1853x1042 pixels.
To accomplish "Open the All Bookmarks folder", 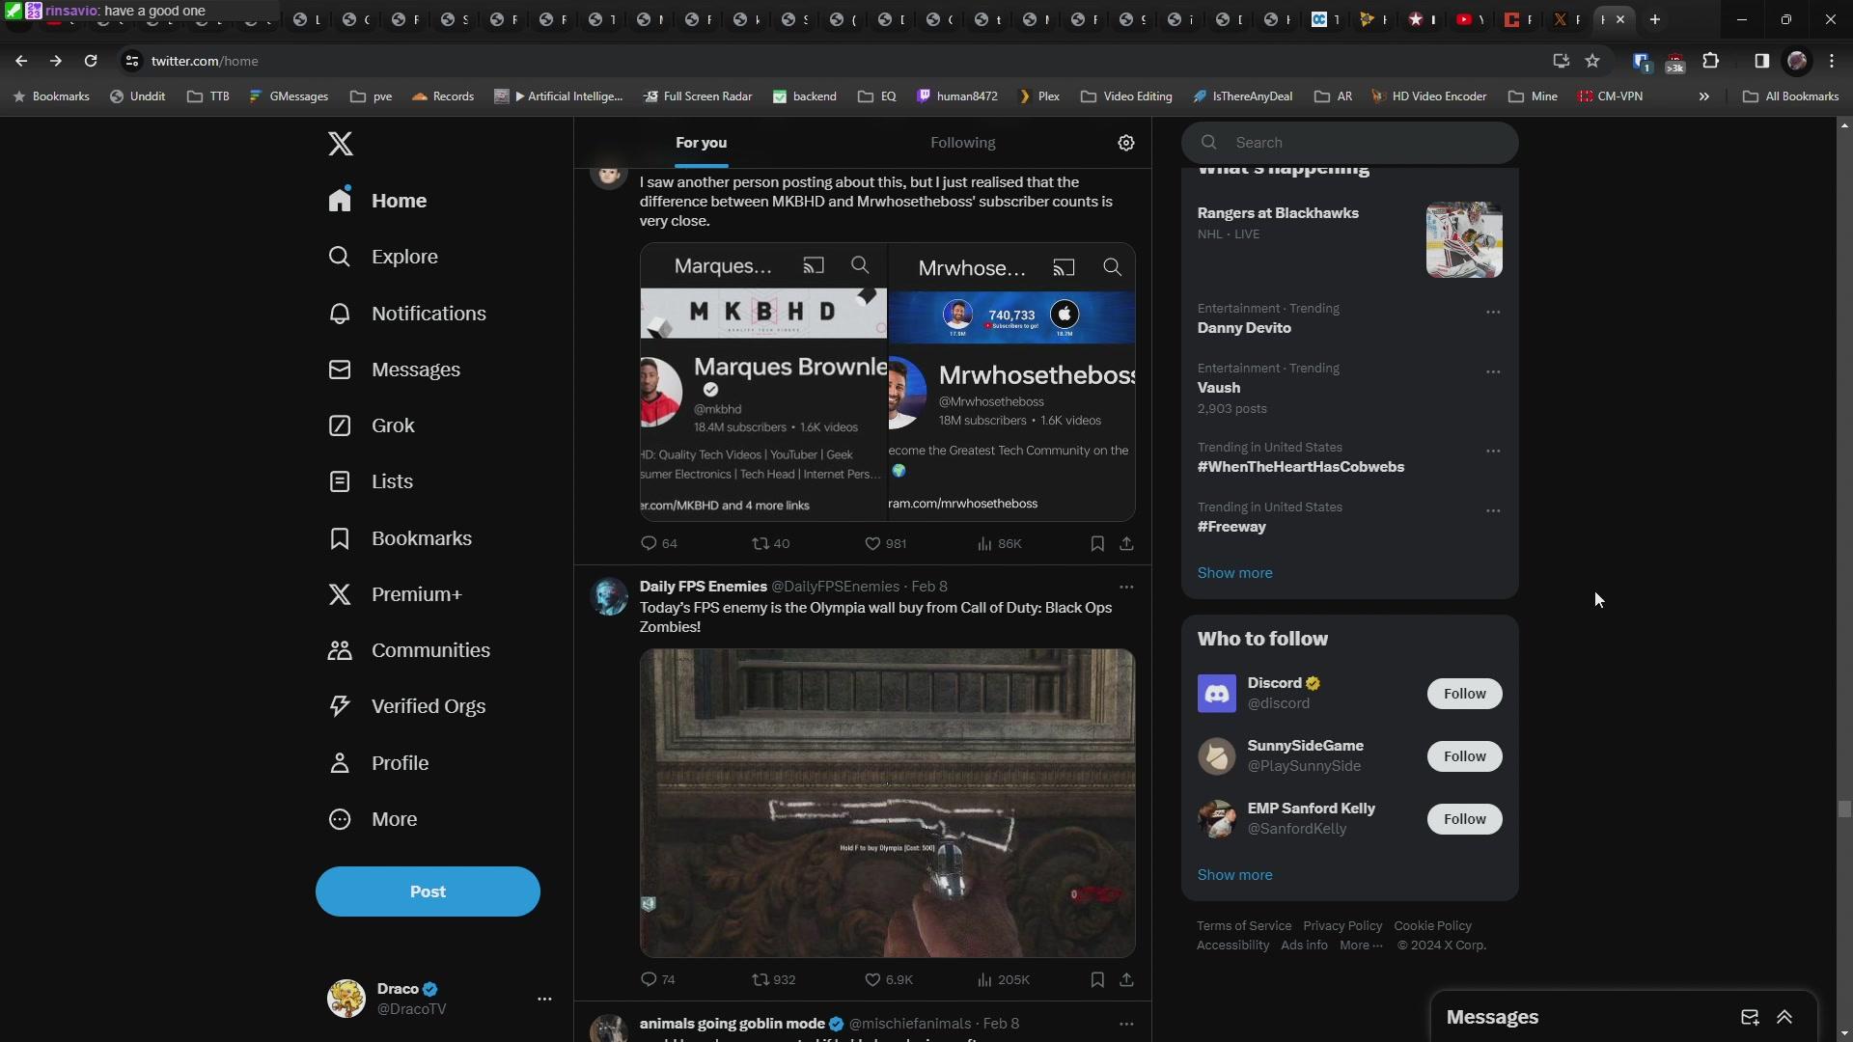I will click(x=1790, y=96).
